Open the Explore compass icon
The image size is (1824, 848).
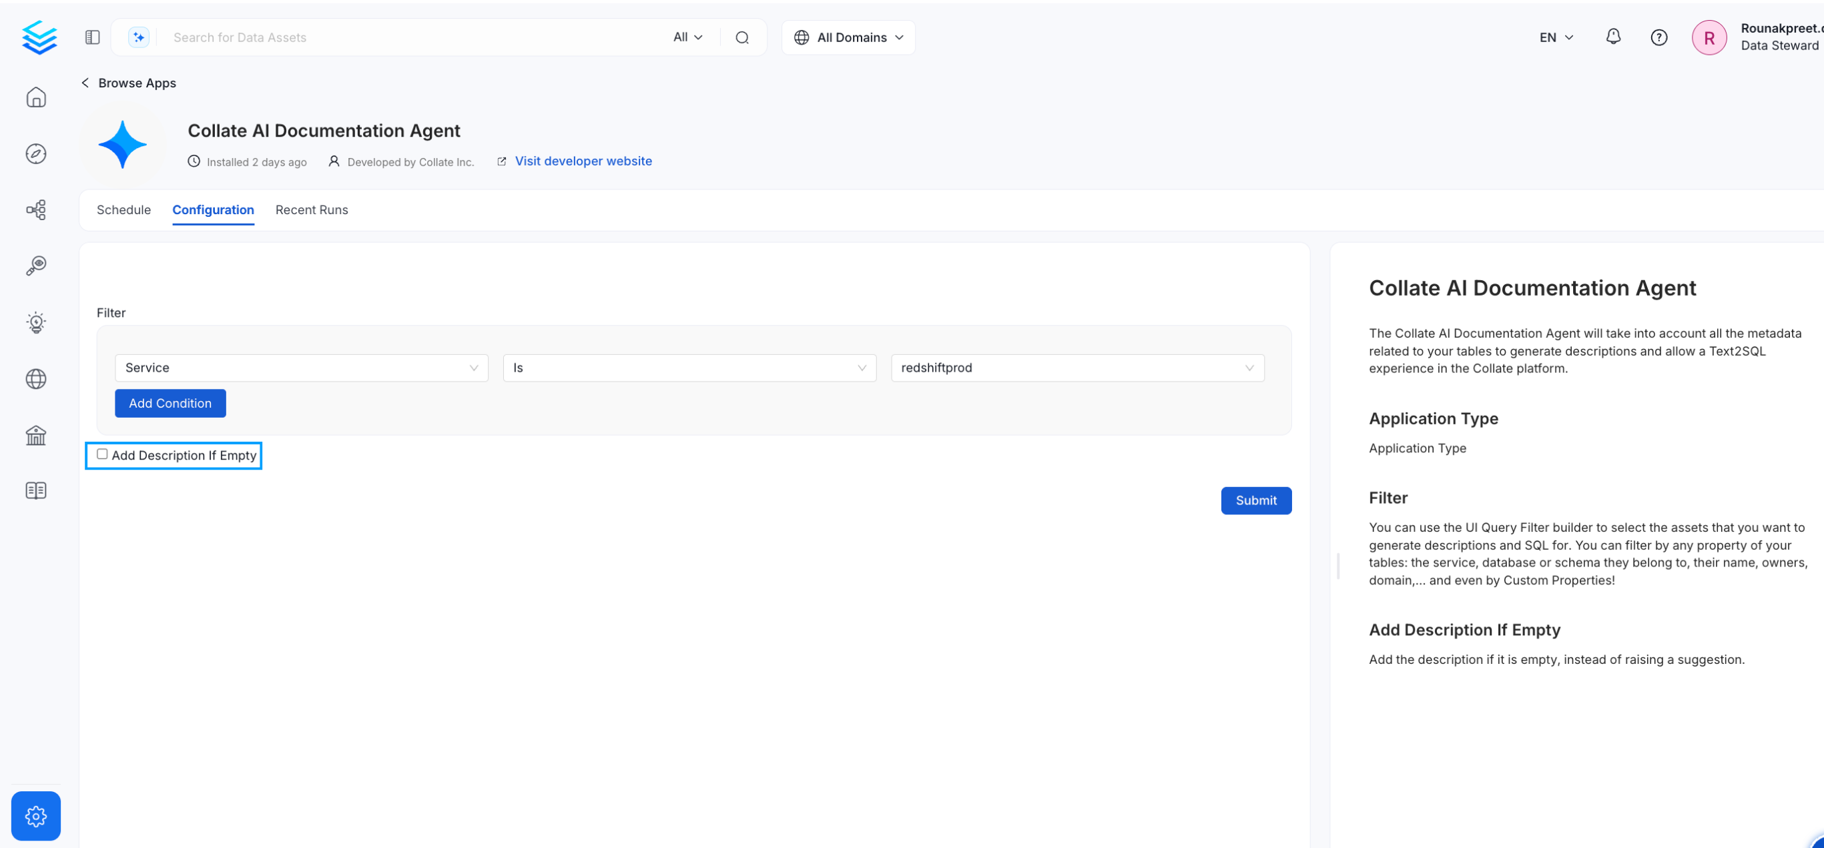(36, 153)
